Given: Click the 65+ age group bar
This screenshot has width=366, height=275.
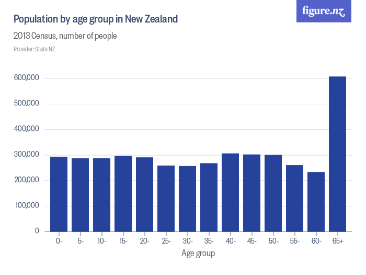Looking at the screenshot, I should tap(337, 154).
